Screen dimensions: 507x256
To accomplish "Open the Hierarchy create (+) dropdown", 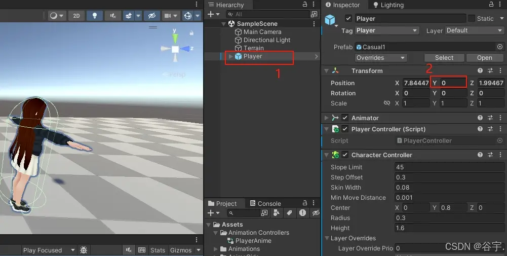I will [x=213, y=14].
